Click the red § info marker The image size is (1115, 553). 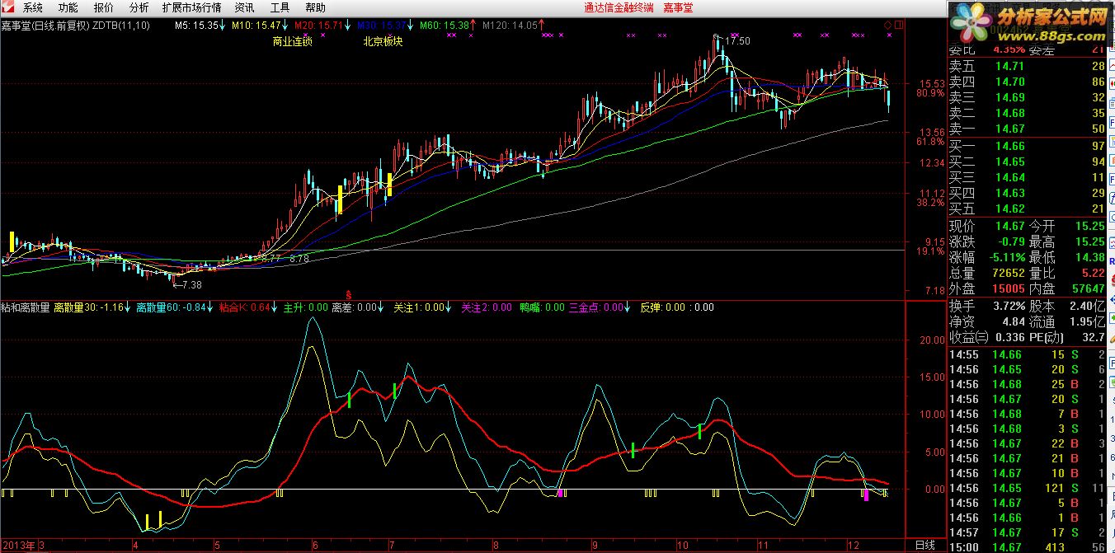pos(348,294)
